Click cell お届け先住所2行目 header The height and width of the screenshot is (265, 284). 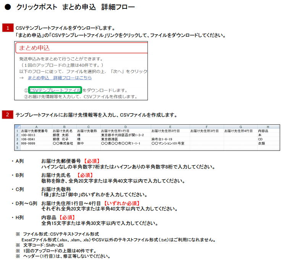click(170, 131)
